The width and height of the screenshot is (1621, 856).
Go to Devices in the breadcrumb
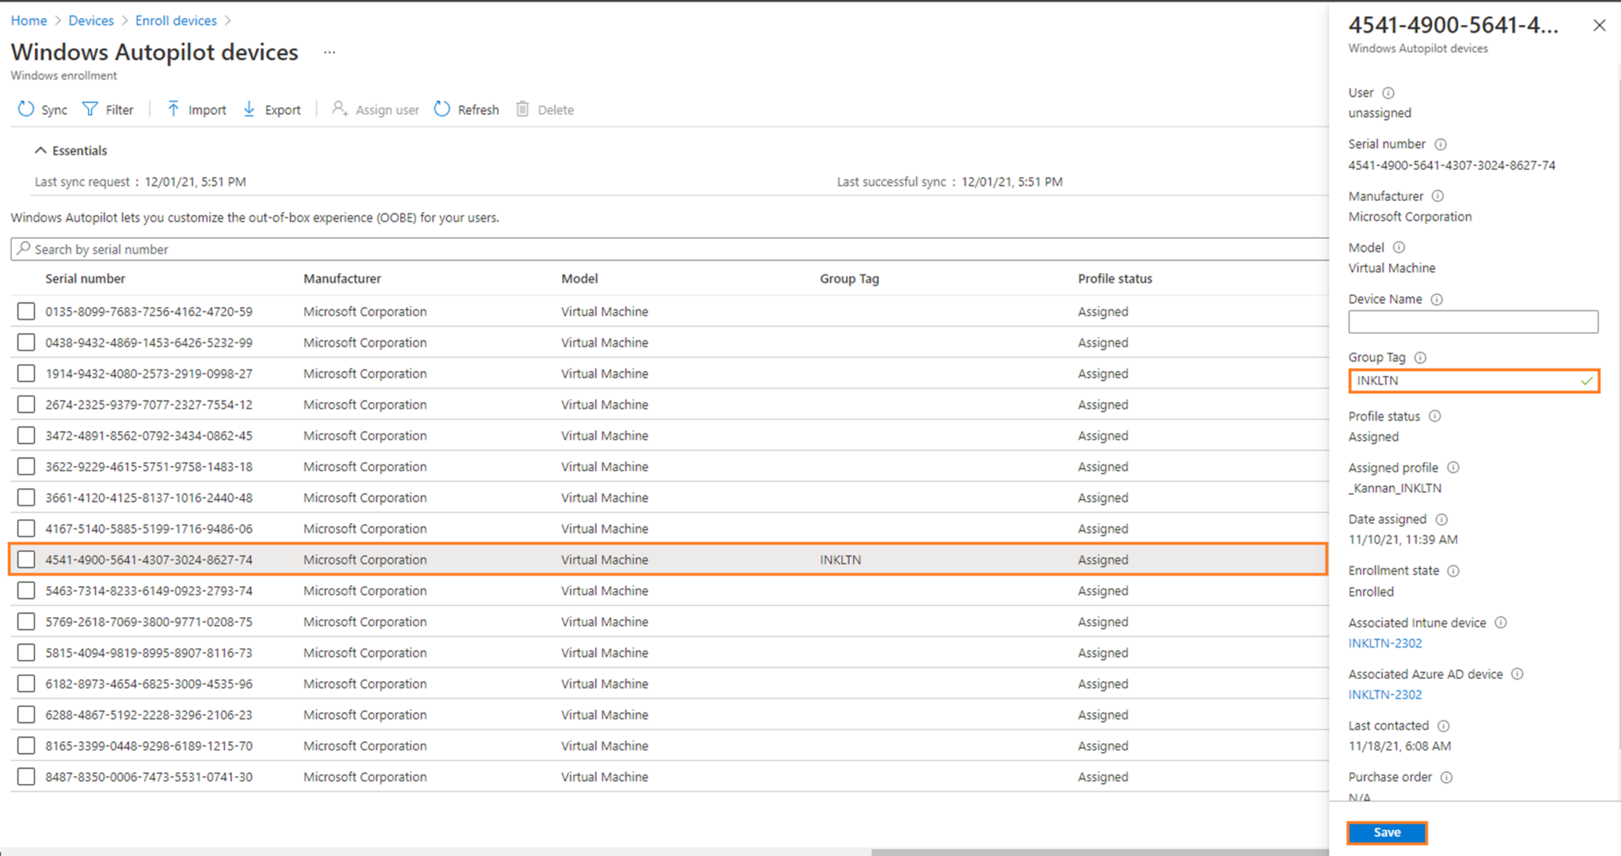91,21
